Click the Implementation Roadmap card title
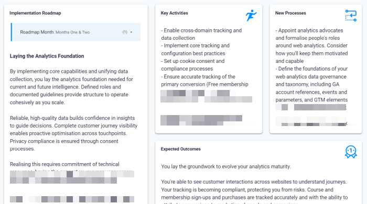 35,13
